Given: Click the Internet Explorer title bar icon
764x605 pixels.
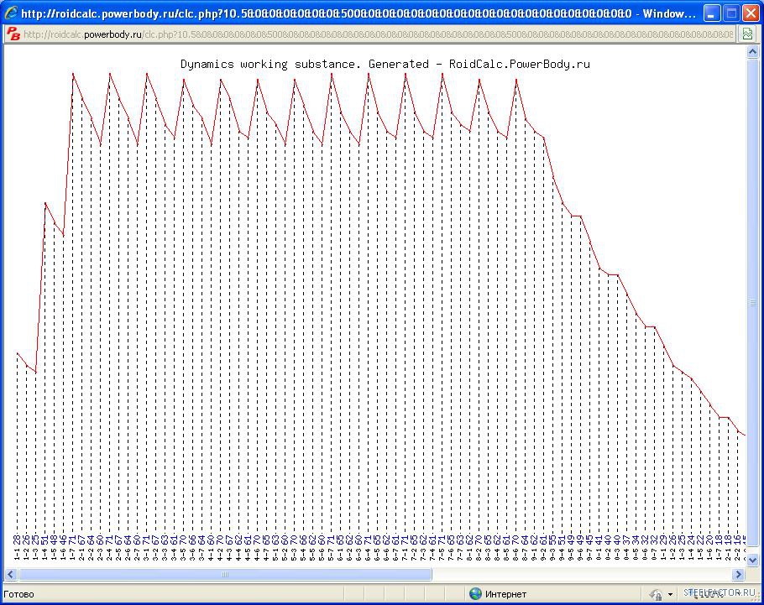Looking at the screenshot, I should (11, 13).
